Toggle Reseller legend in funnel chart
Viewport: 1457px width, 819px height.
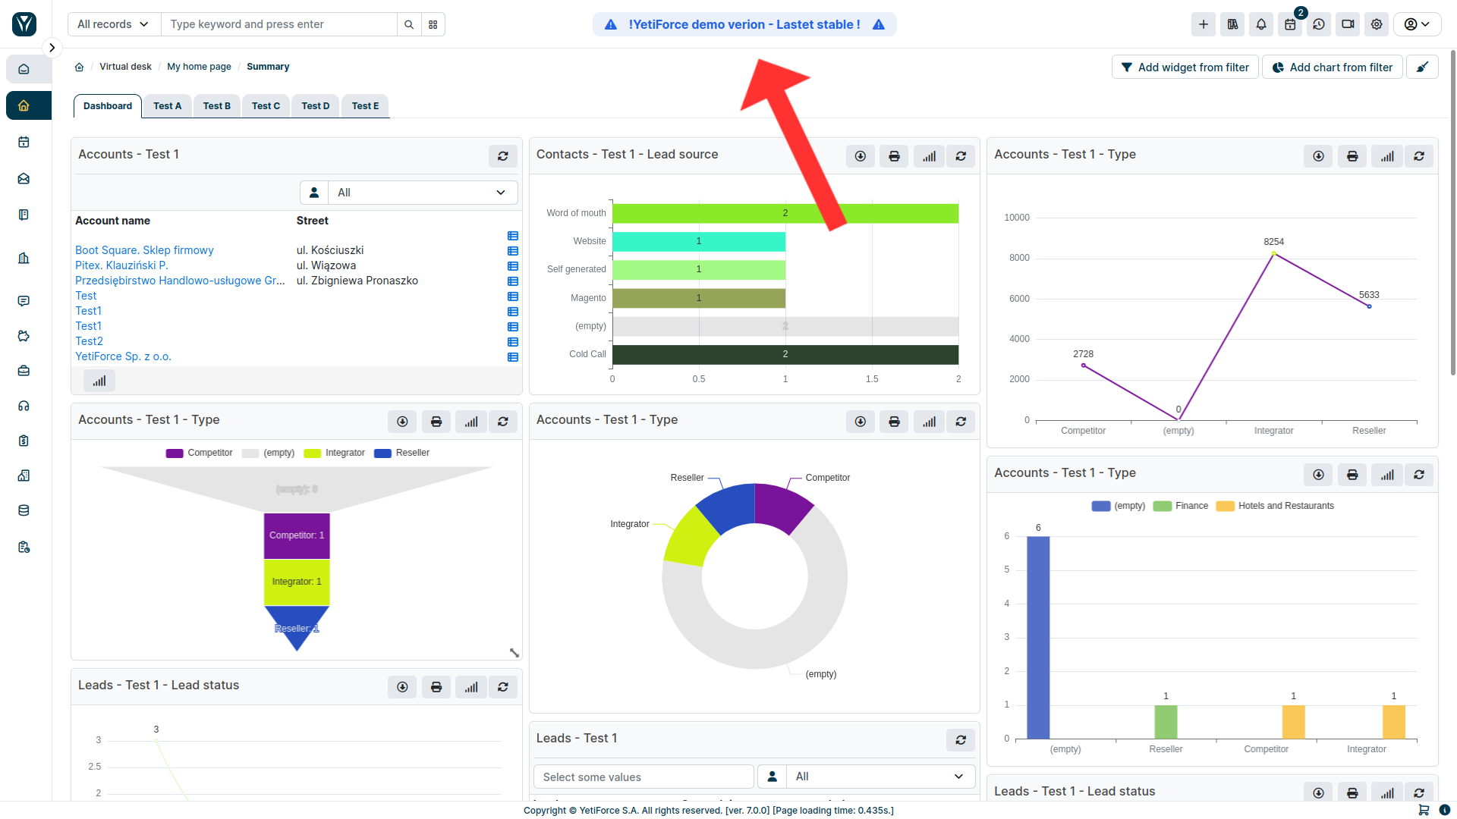tap(402, 453)
